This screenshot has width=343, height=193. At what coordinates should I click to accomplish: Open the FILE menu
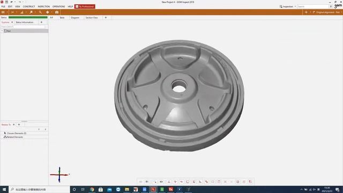click(3, 6)
